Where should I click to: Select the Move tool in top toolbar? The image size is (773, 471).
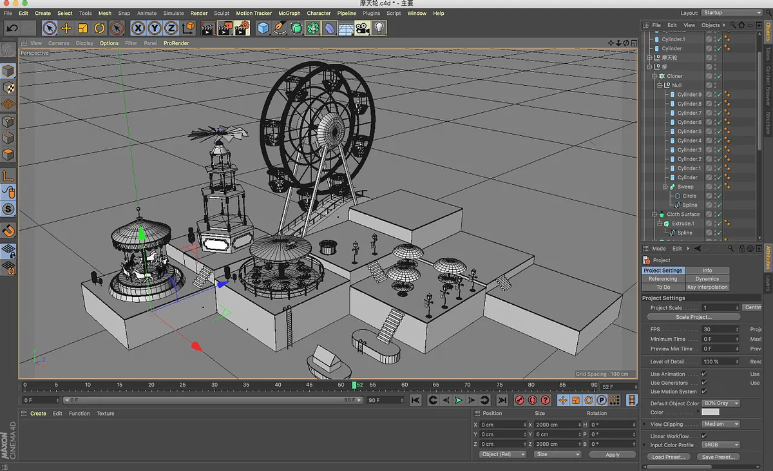coord(66,28)
